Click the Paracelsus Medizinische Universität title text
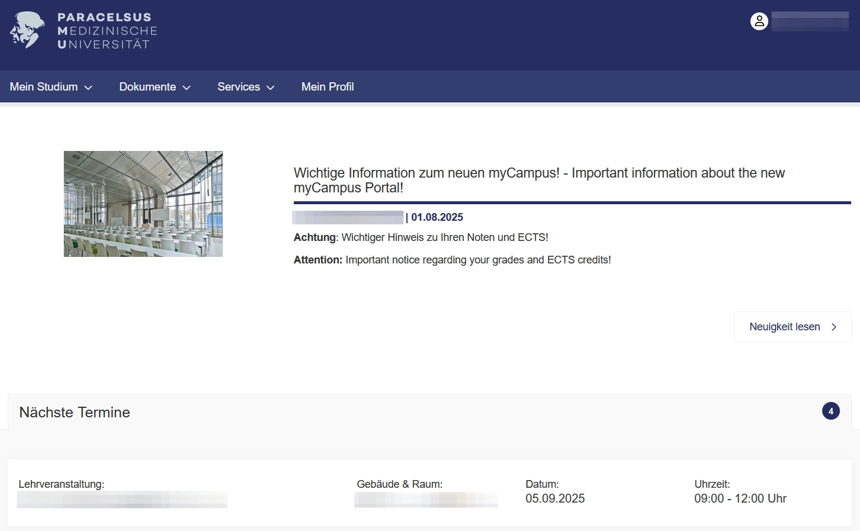Screen dimensions: 860x531 (107, 31)
